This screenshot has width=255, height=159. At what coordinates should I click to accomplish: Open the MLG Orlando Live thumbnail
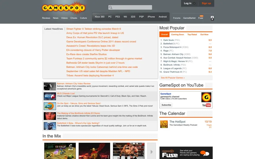point(50,96)
